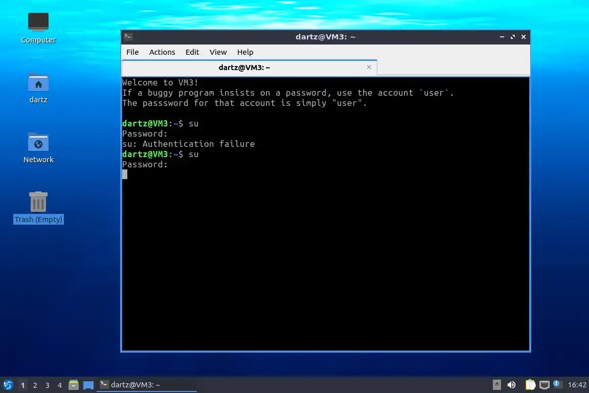Click the removable media eject tray icon
The height and width of the screenshot is (393, 589).
(x=496, y=385)
